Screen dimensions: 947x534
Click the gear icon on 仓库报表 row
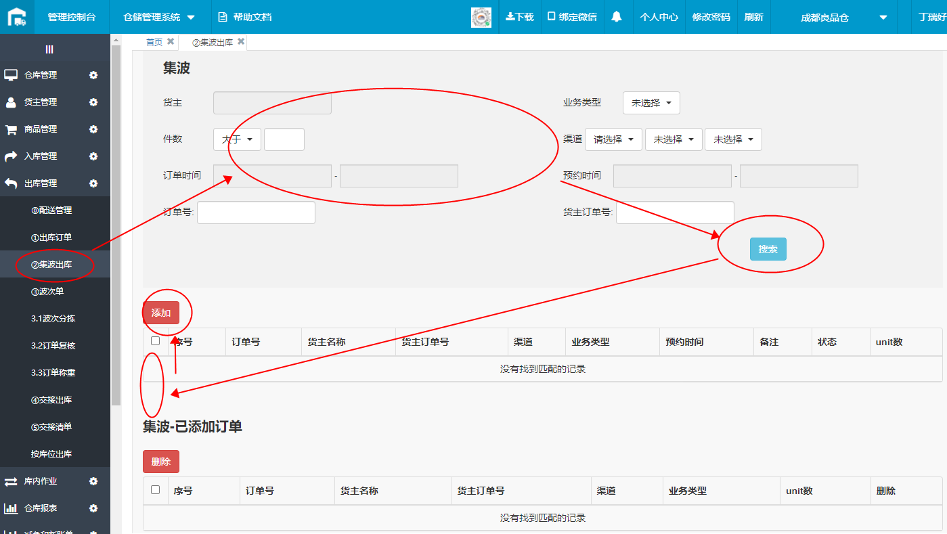pyautogui.click(x=93, y=508)
